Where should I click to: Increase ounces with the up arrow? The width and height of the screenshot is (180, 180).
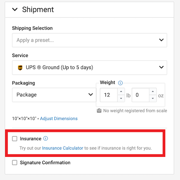153,91
